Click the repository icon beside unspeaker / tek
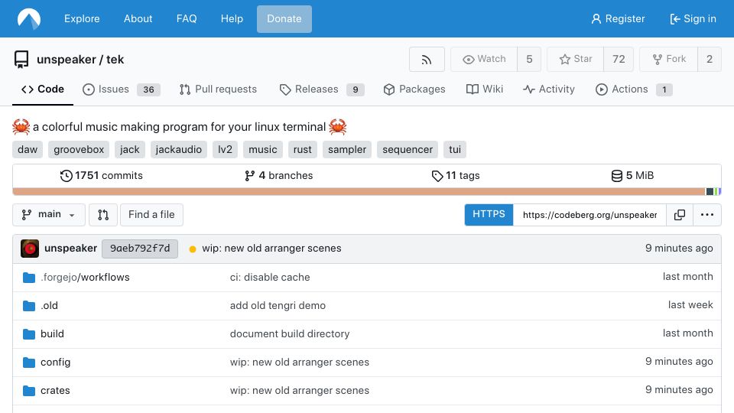 point(21,60)
